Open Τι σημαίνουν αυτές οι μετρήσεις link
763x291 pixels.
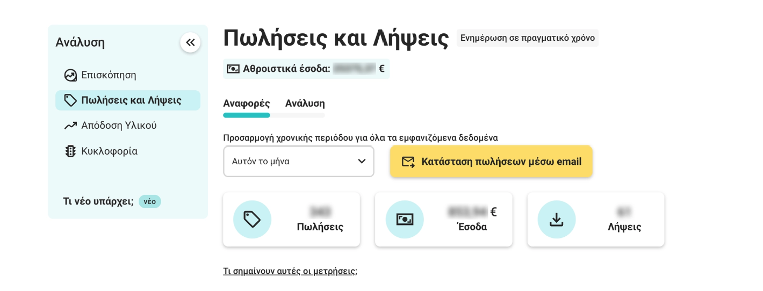pos(290,271)
